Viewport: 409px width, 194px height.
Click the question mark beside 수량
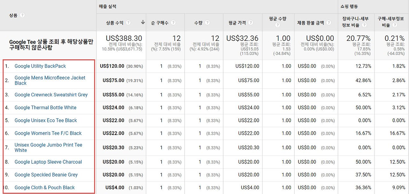[207, 23]
